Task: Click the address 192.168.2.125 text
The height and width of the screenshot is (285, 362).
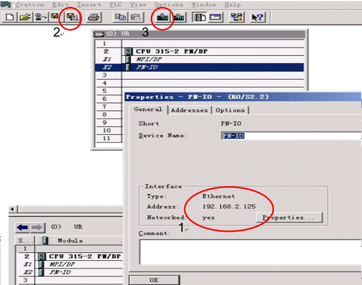Action: 229,206
